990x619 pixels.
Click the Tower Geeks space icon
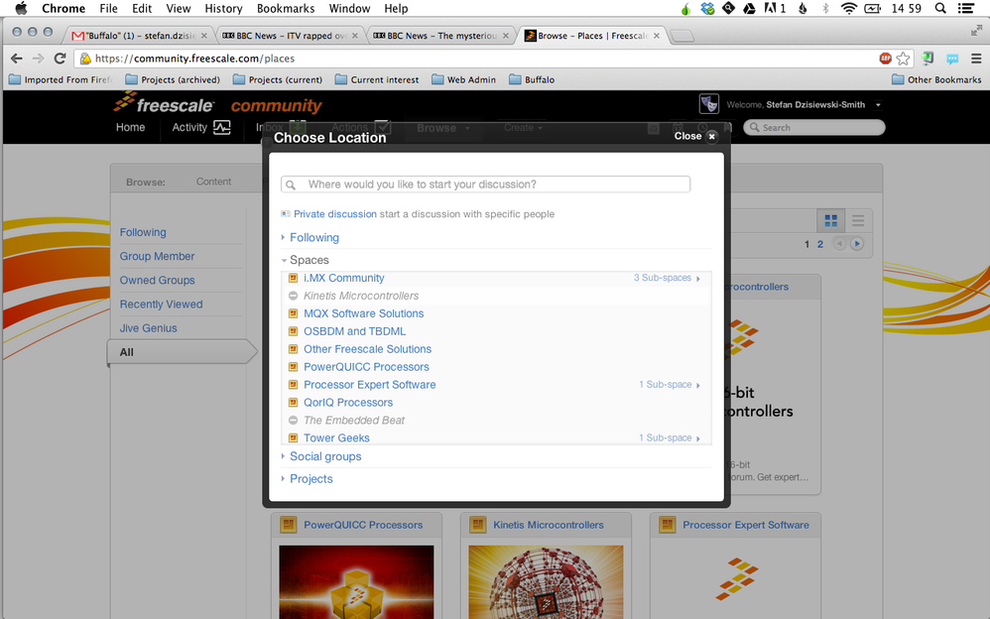pos(293,437)
